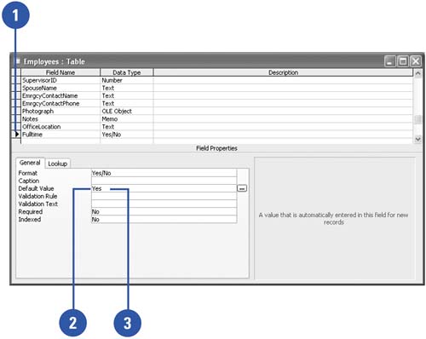
Task: Click the Format property field
Action: pyautogui.click(x=164, y=173)
